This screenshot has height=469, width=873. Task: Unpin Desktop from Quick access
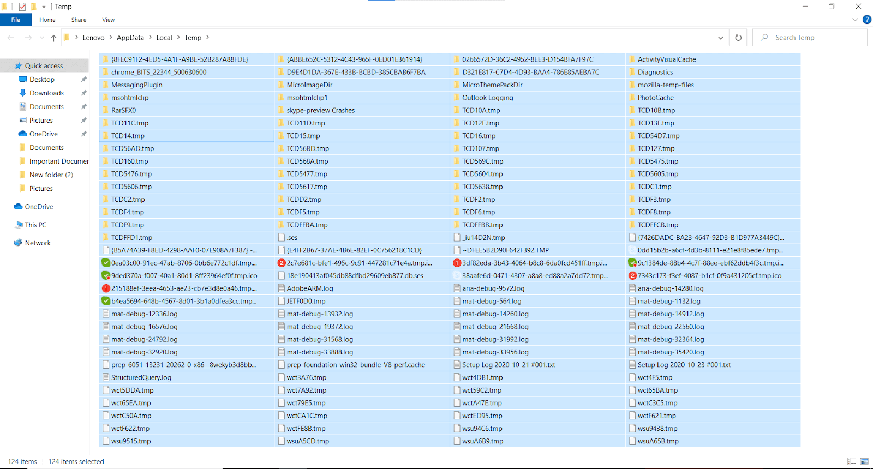[84, 80]
